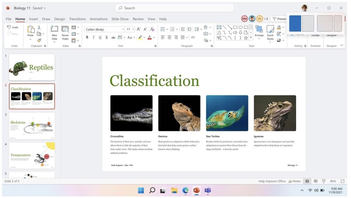The height and width of the screenshot is (198, 351).
Task: Click the Format Painter icon
Action: click(x=40, y=40)
